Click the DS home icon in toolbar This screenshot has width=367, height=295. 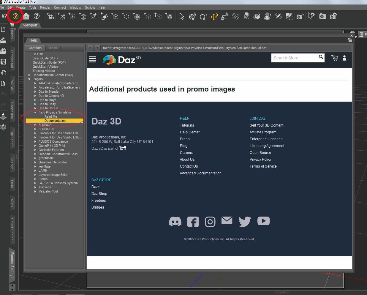pyautogui.click(x=26, y=16)
